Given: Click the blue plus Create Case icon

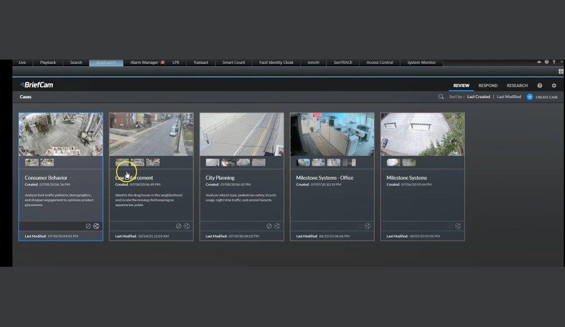Looking at the screenshot, I should click(529, 96).
